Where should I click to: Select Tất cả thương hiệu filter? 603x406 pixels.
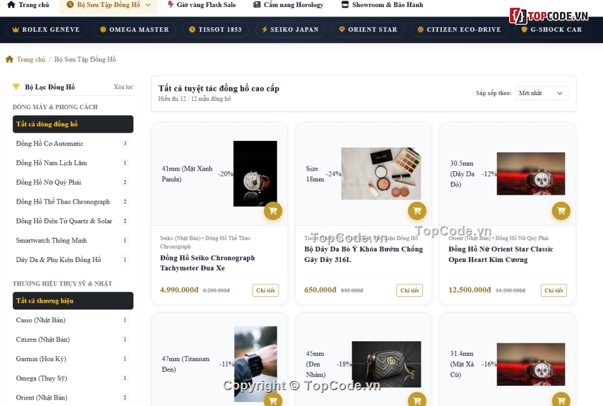click(x=73, y=301)
